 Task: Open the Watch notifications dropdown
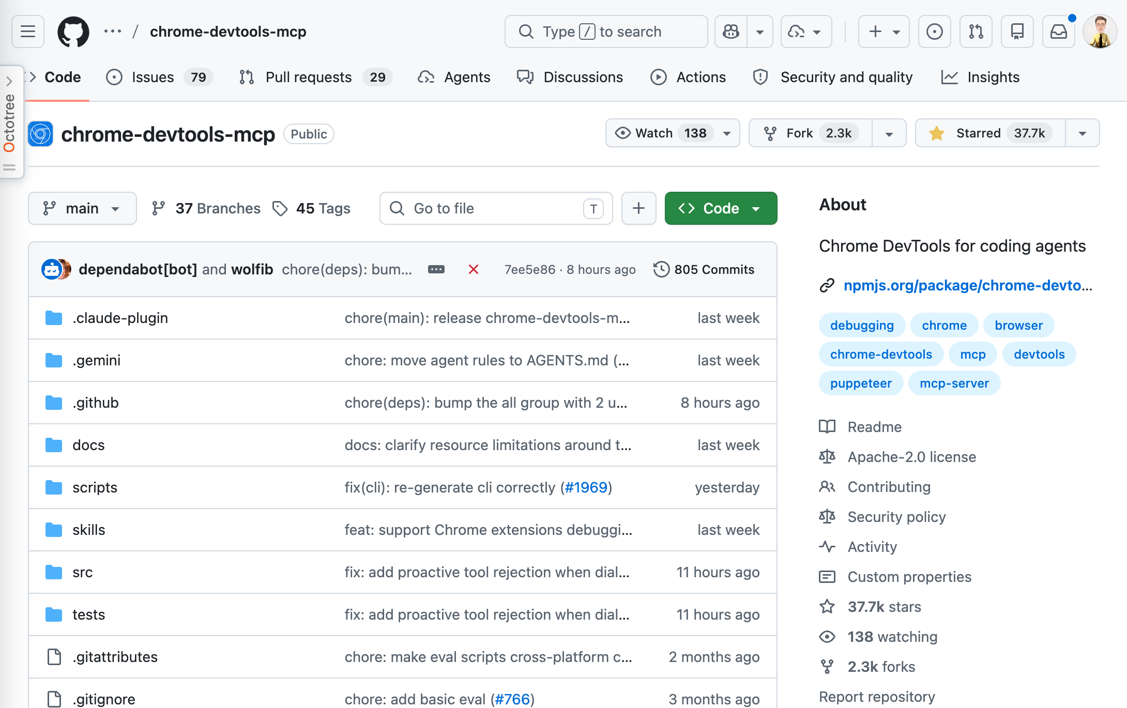point(673,133)
